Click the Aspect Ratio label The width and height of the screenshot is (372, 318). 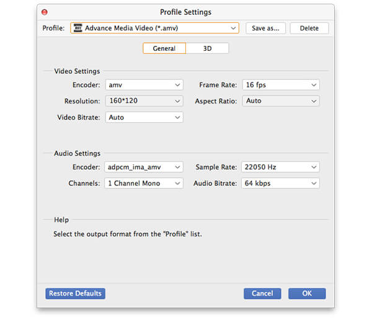click(x=216, y=101)
